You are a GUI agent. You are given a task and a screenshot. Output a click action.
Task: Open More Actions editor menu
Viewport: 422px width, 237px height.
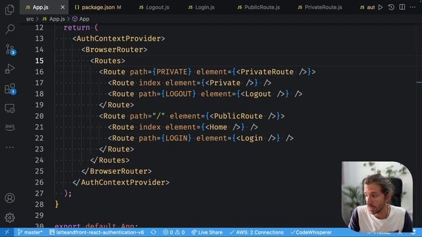coord(413,7)
